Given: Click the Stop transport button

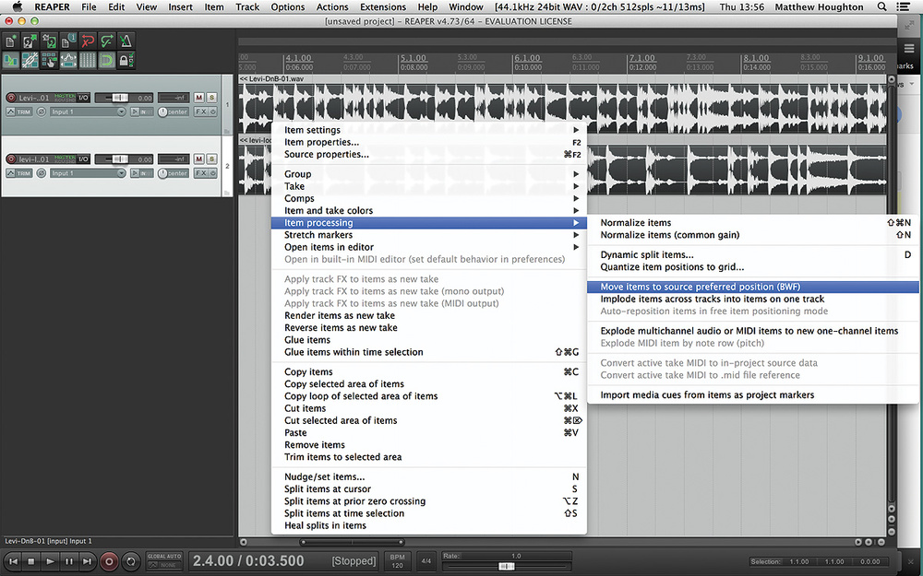Looking at the screenshot, I should point(31,562).
